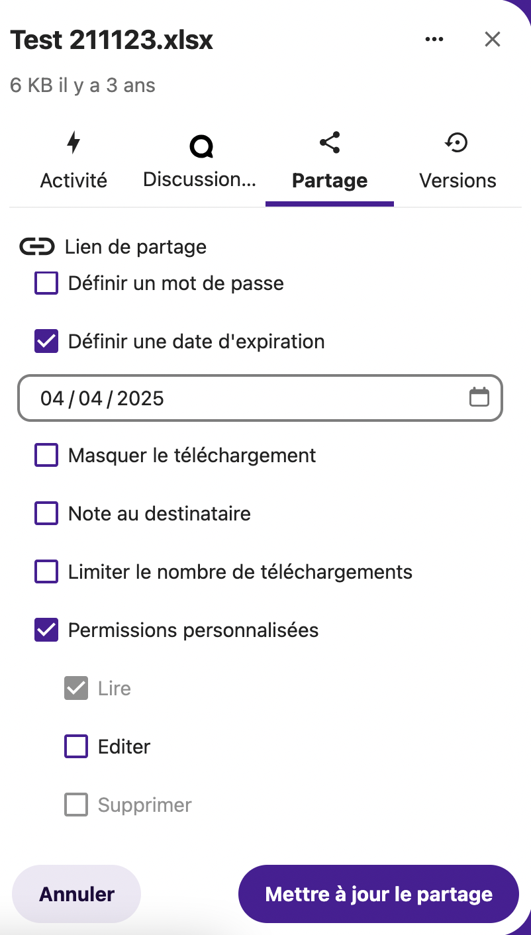Screen dimensions: 531x935
Task: Allow the Editer permission
Action: [76, 747]
